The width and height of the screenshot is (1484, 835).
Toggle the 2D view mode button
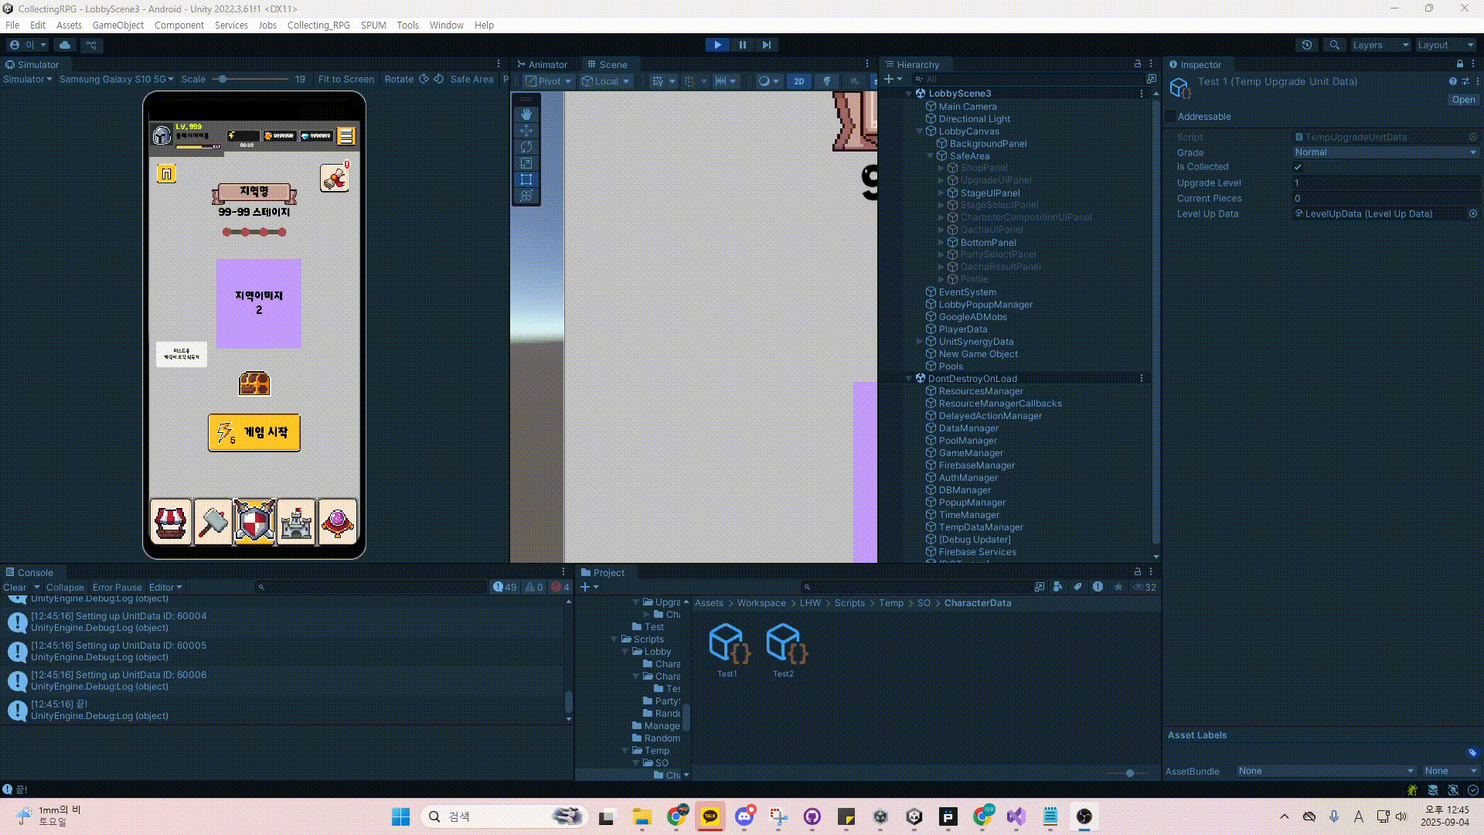click(798, 80)
